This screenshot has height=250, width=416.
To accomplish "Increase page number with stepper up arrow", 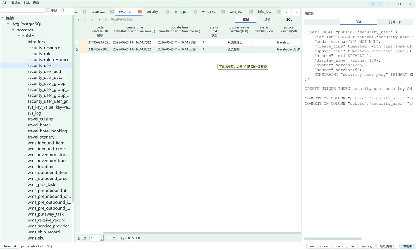I will [x=102, y=237].
